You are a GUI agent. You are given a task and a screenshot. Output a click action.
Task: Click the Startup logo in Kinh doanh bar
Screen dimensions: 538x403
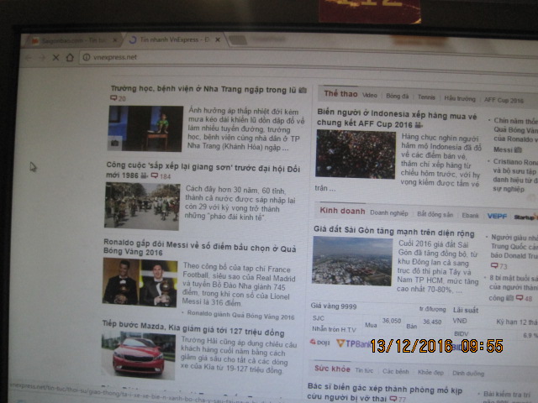coord(525,217)
